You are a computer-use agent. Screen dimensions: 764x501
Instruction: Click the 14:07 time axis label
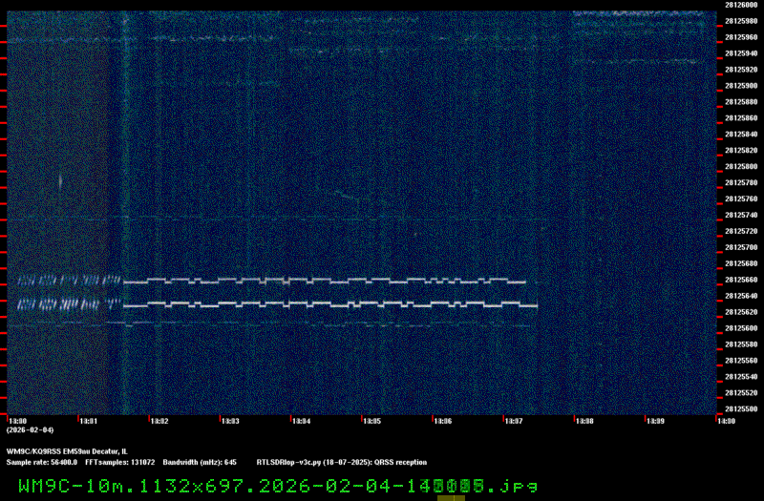[513, 421]
